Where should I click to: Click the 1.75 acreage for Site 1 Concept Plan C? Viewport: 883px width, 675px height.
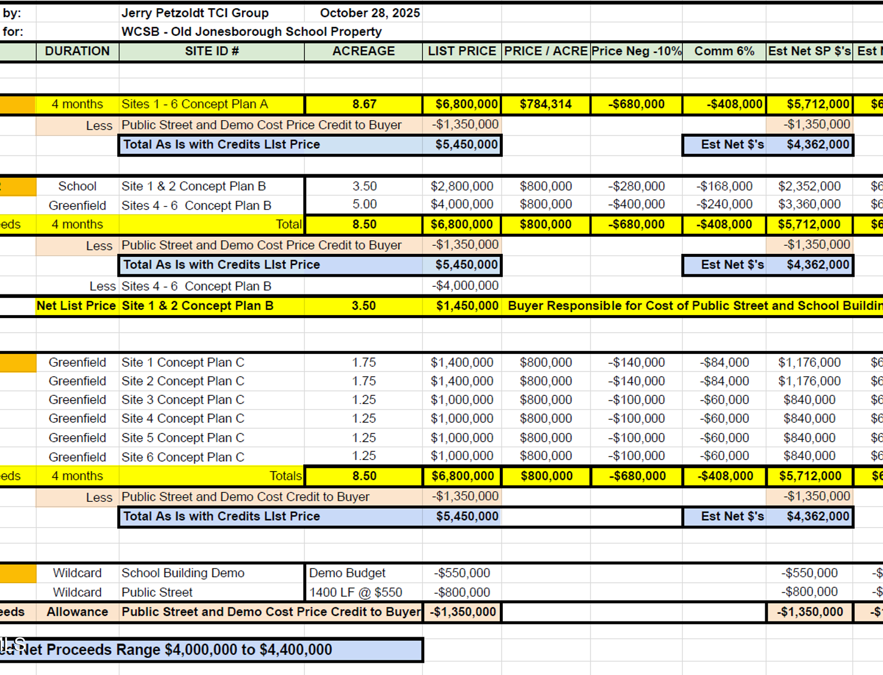(x=364, y=362)
